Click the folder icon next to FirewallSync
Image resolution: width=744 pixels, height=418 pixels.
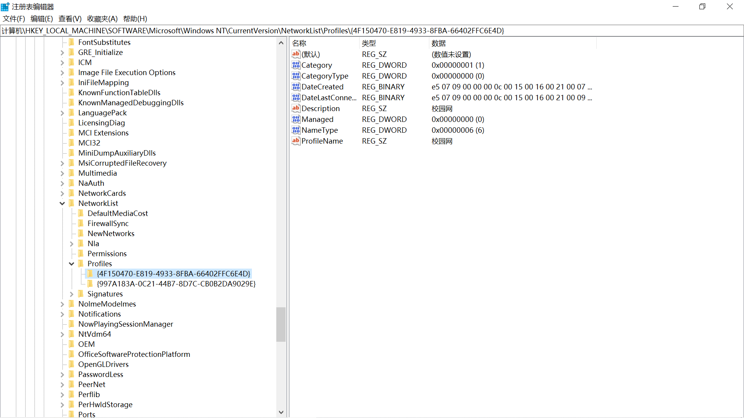[x=81, y=223]
